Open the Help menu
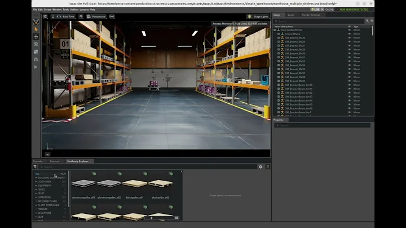 [92, 10]
